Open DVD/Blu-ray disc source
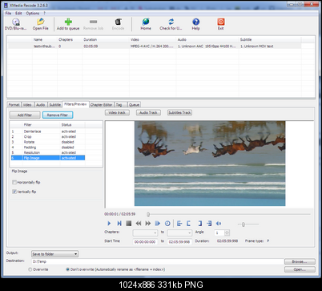Image resolution: width=322 pixels, height=291 pixels. [x=15, y=24]
